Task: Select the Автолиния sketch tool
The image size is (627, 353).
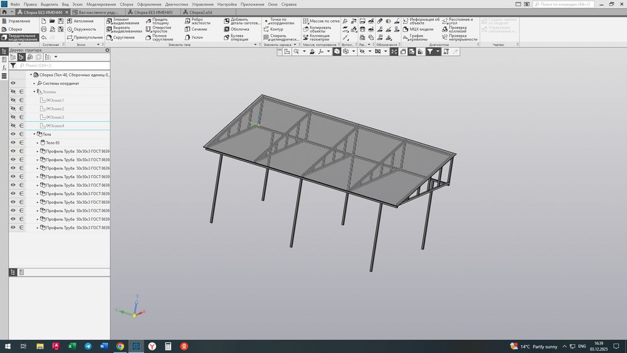Action: (80, 21)
